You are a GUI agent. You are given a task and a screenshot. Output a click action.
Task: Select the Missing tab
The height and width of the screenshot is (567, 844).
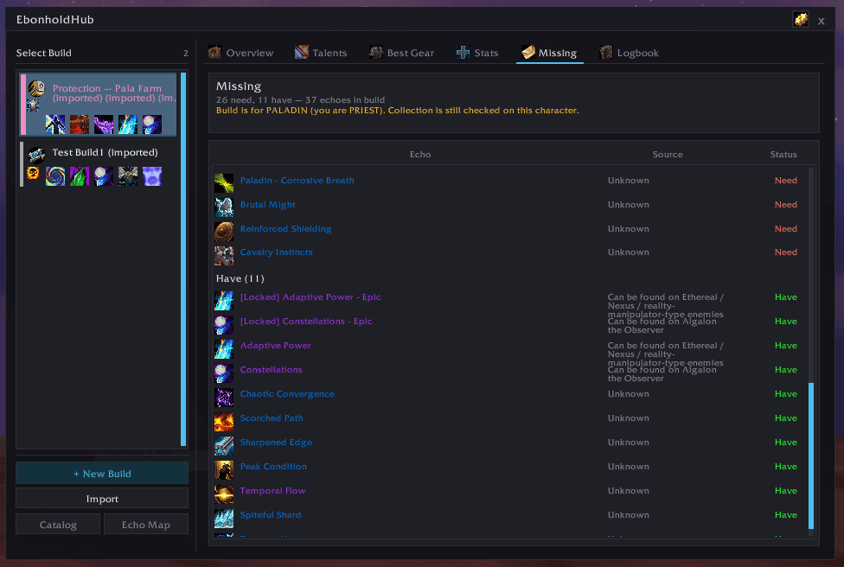(550, 53)
